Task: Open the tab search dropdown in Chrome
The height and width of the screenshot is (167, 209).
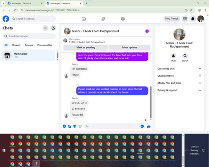Action: pos(3,3)
